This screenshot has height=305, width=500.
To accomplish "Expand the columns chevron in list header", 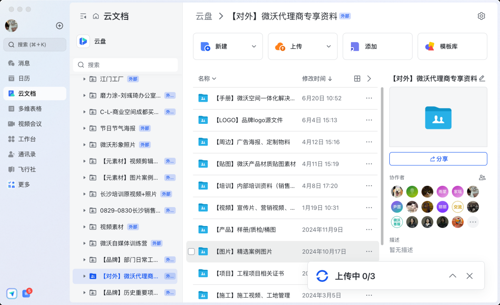I will coord(369,79).
